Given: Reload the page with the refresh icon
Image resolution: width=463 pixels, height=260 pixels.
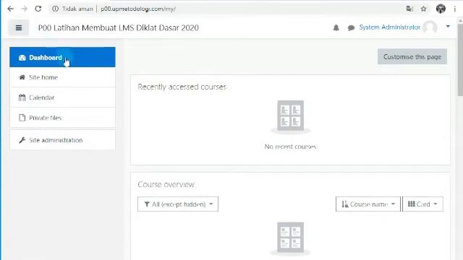Looking at the screenshot, I should (x=38, y=9).
